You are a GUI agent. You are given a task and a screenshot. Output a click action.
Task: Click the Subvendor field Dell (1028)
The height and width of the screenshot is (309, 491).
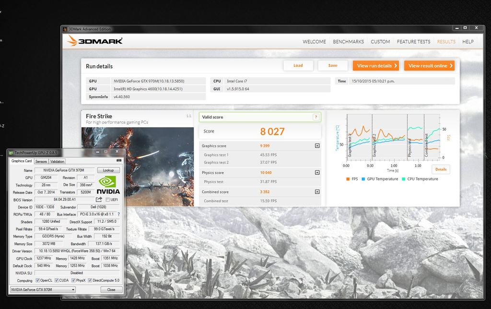(98, 207)
